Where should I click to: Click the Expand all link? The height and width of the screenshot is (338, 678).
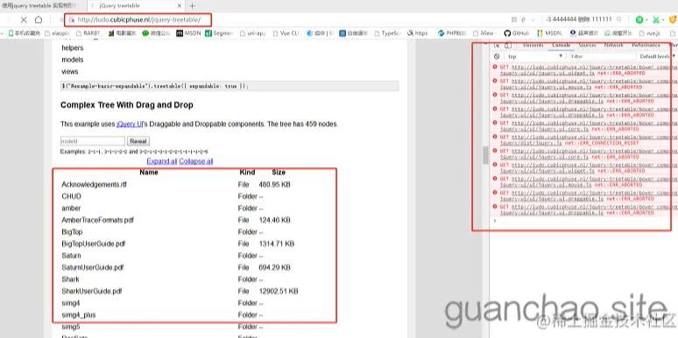point(162,161)
